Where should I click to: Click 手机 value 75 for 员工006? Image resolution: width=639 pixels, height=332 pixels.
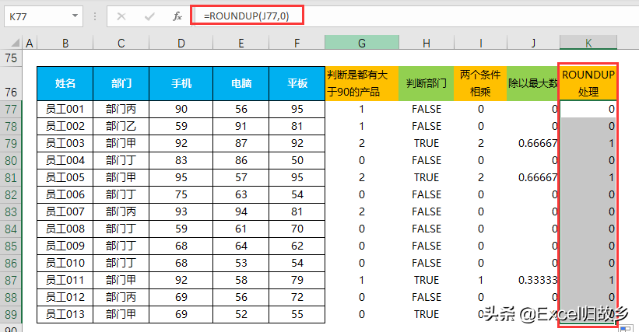(x=181, y=194)
